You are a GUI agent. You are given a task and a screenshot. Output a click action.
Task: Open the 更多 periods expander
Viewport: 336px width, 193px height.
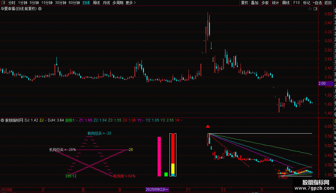pyautogui.click(x=131, y=3)
